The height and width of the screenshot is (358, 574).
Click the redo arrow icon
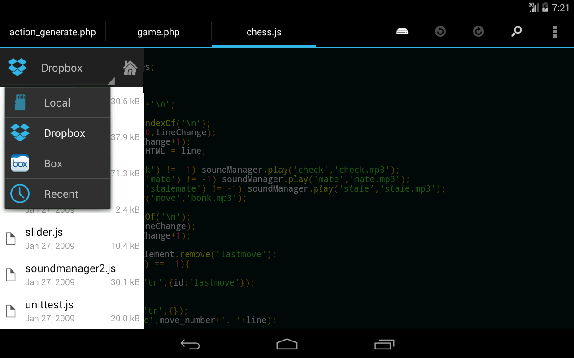[x=478, y=32]
